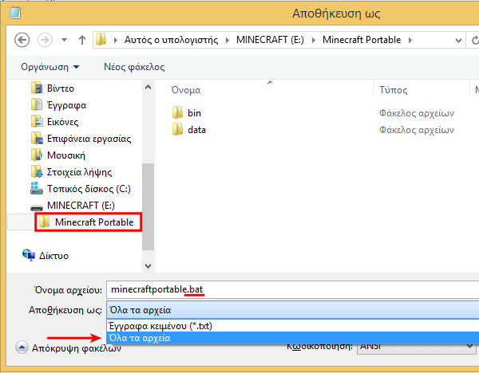Sort by 'Όνομα' column header
The height and width of the screenshot is (373, 479).
tap(186, 90)
